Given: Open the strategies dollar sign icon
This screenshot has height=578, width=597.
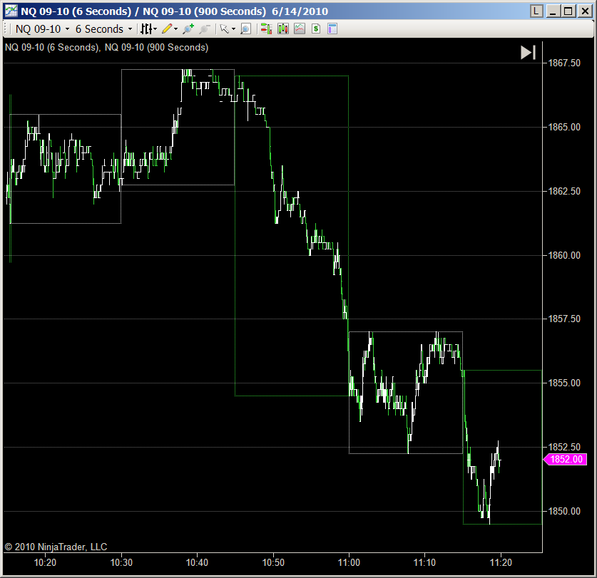Looking at the screenshot, I should (x=316, y=29).
